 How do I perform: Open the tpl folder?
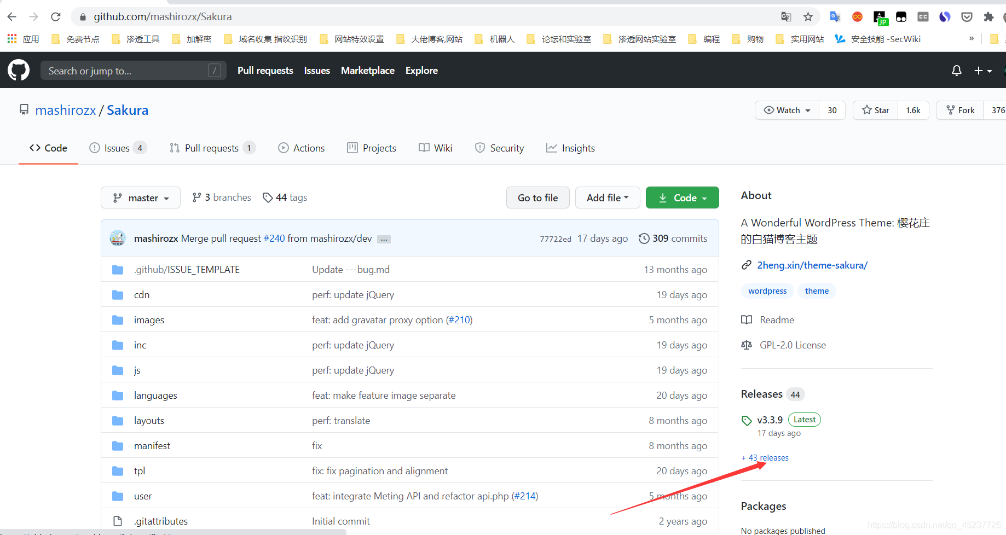(x=140, y=470)
